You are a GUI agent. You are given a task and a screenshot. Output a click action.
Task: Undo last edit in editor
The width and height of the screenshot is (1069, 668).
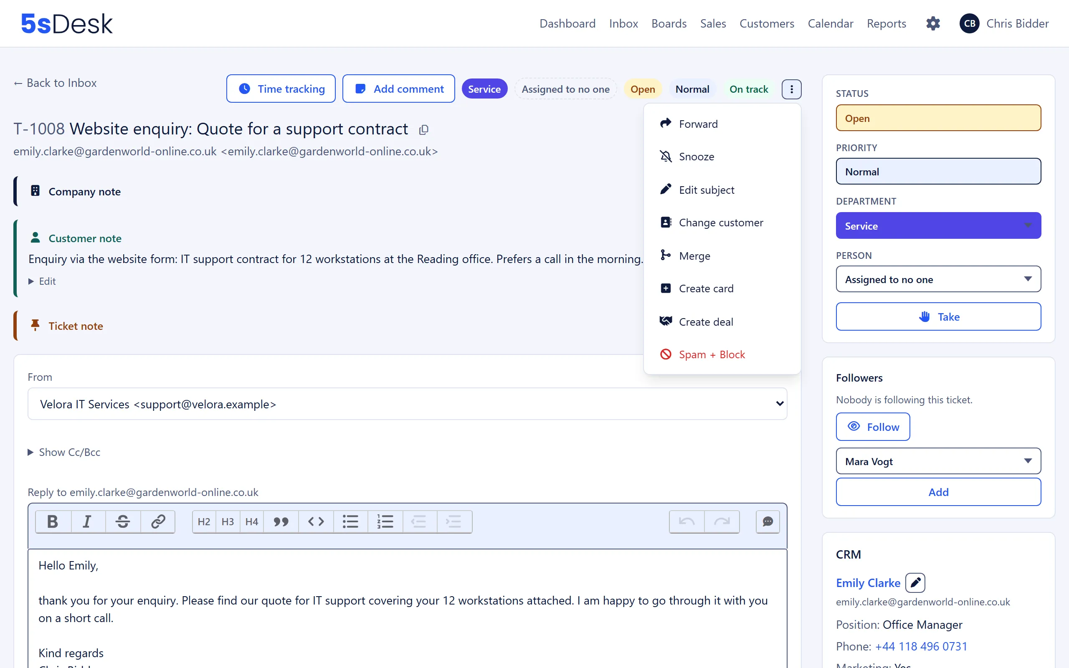(687, 522)
